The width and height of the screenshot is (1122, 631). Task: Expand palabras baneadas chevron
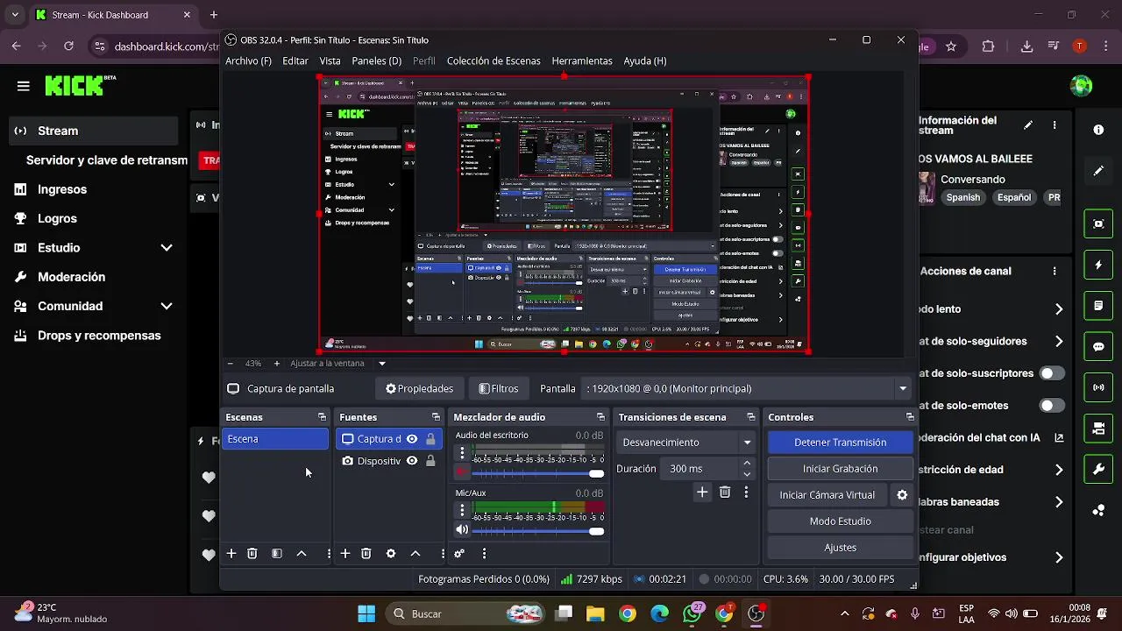click(1059, 502)
